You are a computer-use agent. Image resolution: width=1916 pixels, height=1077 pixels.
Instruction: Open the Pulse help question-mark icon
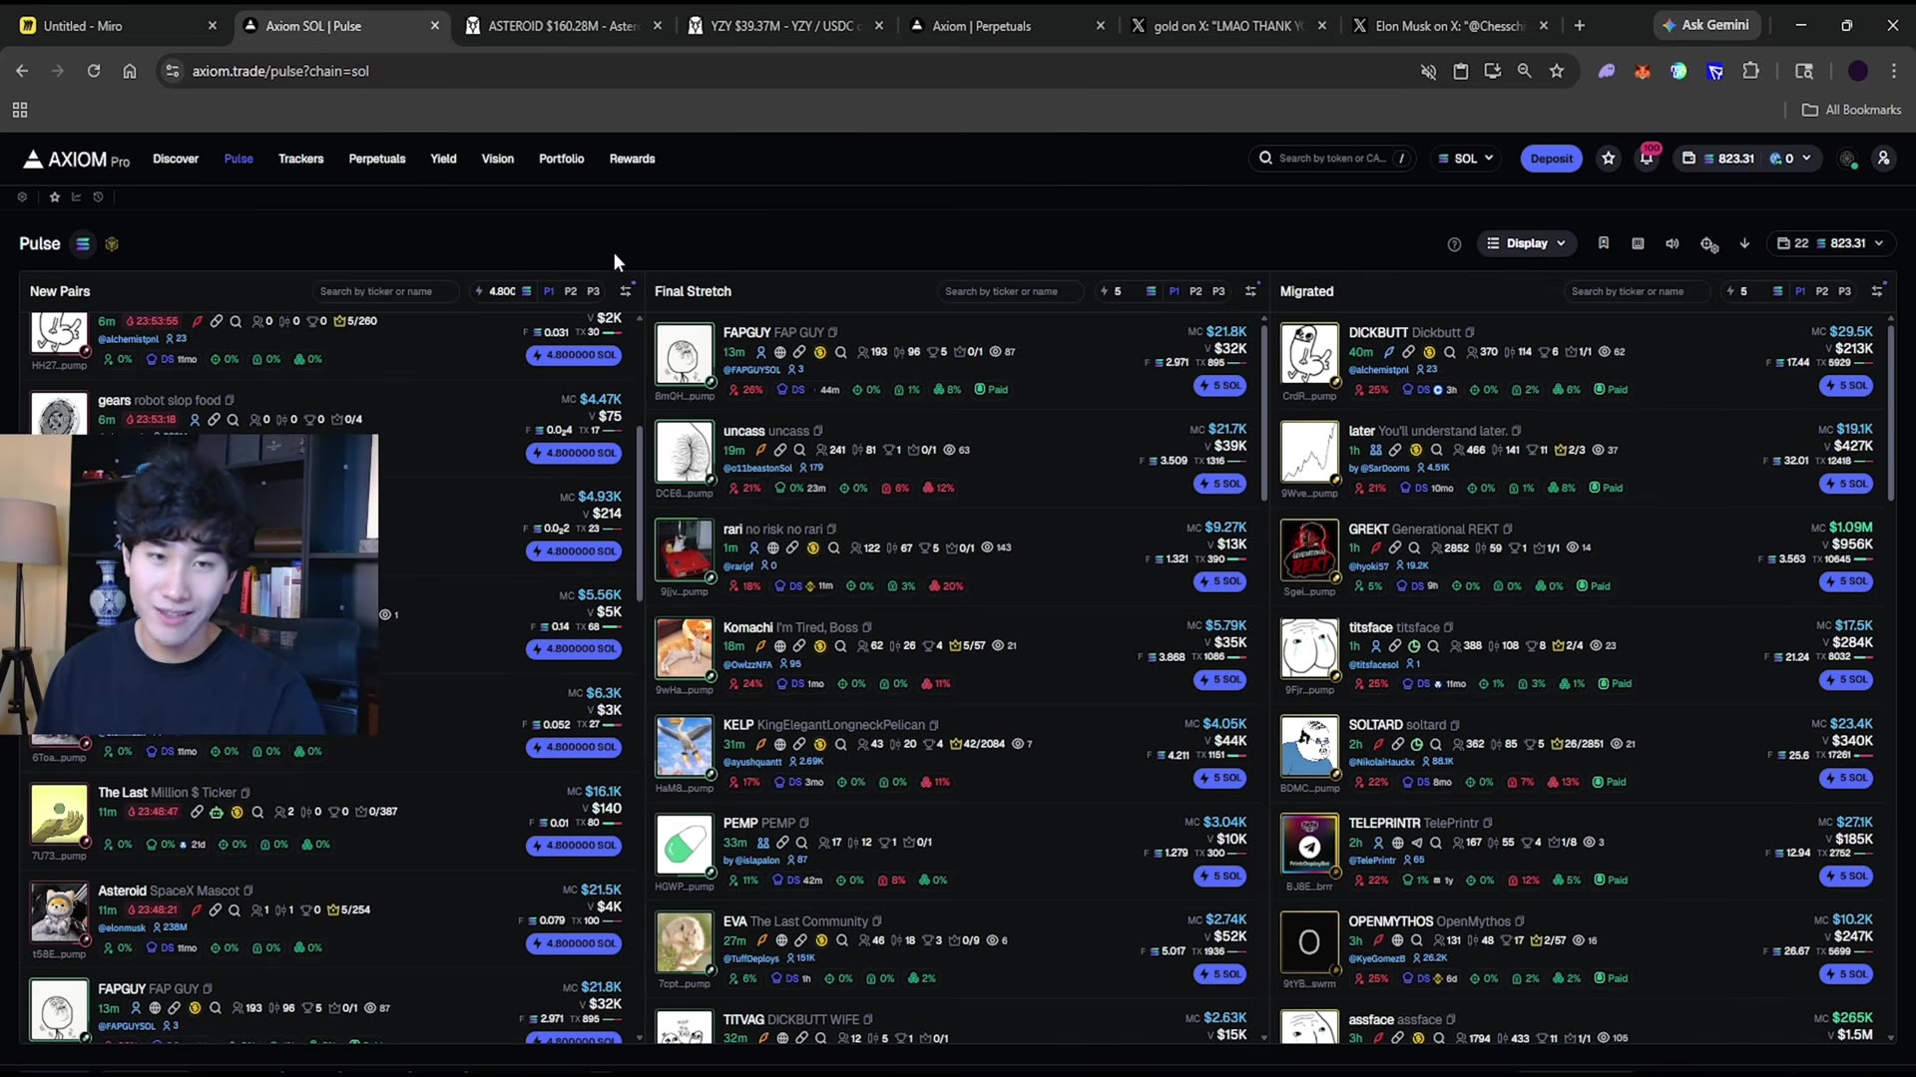(x=1454, y=244)
